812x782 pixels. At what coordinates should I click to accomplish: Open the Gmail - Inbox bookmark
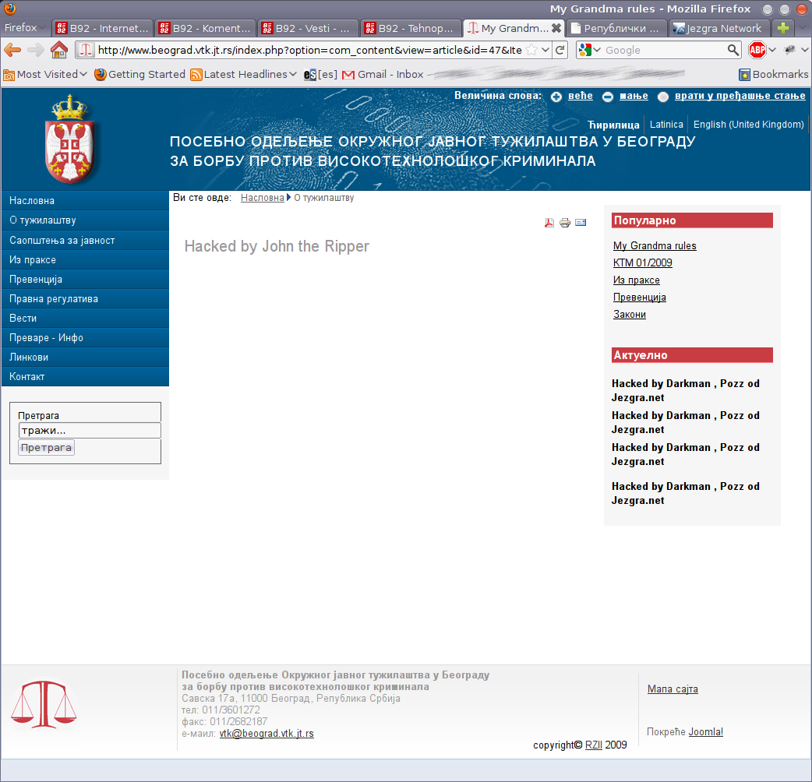point(383,75)
